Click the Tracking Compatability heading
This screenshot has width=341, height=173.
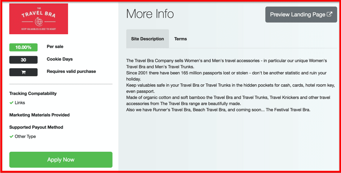[33, 93]
